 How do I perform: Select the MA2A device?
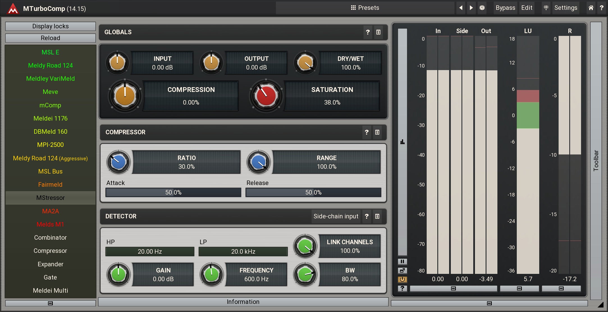[51, 211]
